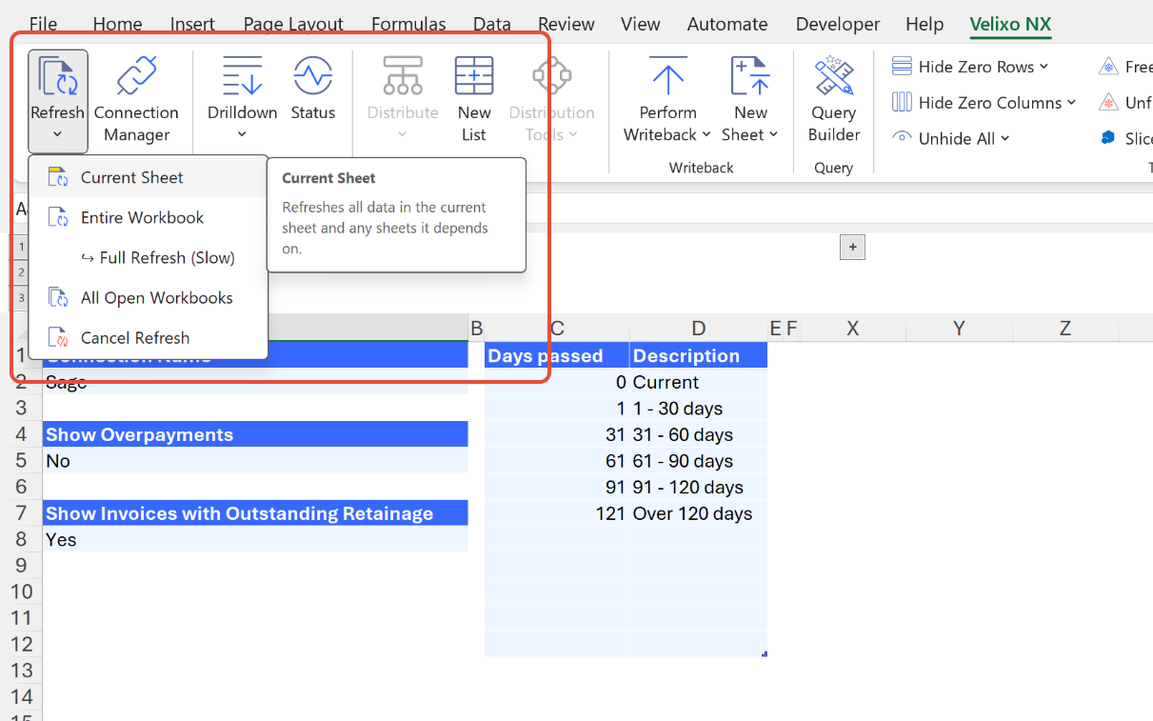Image resolution: width=1153 pixels, height=721 pixels.
Task: Click the Hide Zero Rows icon
Action: pyautogui.click(x=902, y=66)
